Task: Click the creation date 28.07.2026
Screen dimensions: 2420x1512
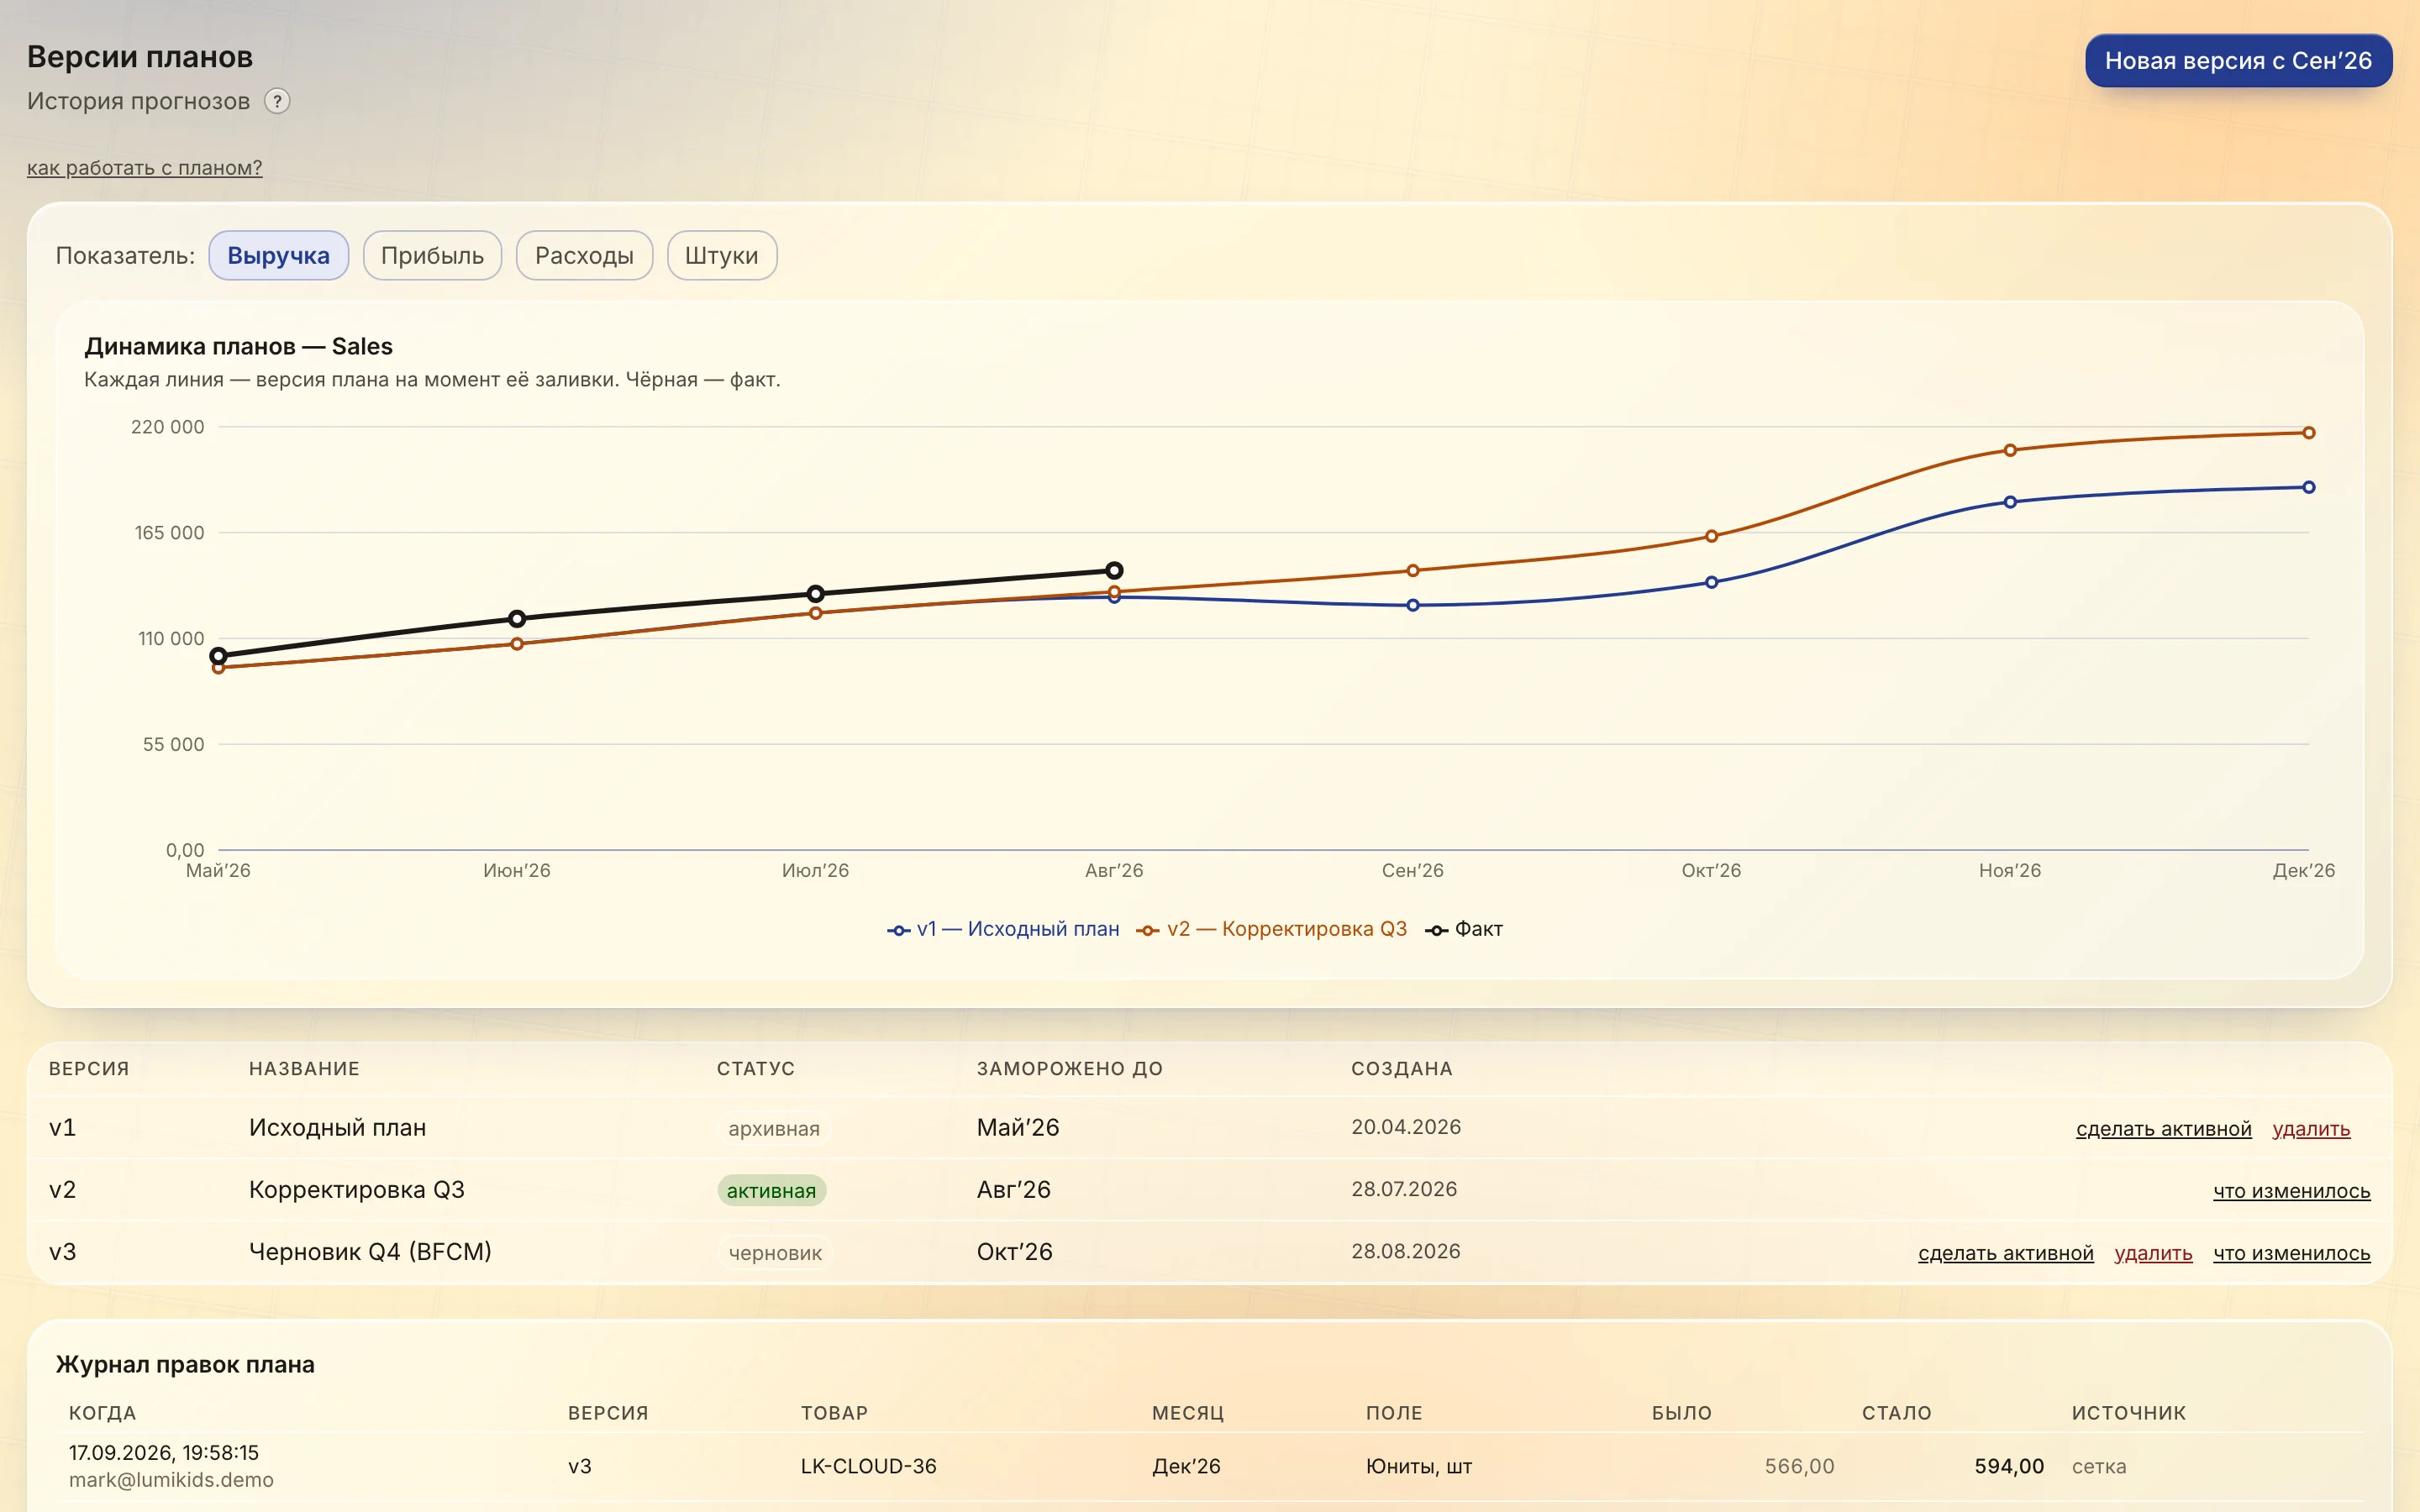Action: pyautogui.click(x=1404, y=1189)
